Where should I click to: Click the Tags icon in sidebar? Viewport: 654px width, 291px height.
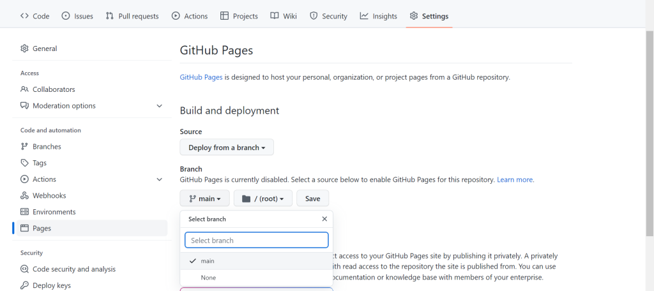coord(24,163)
